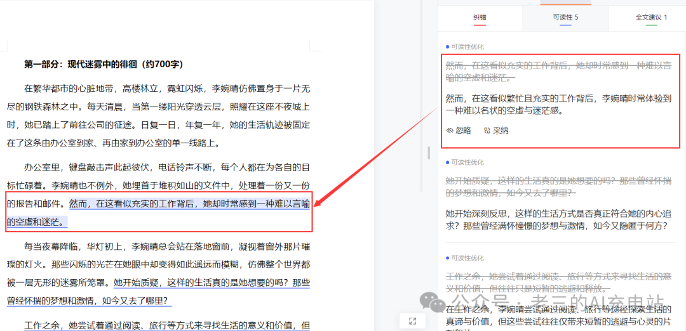
Task: Switch to the 纠错 tab
Action: [x=480, y=18]
